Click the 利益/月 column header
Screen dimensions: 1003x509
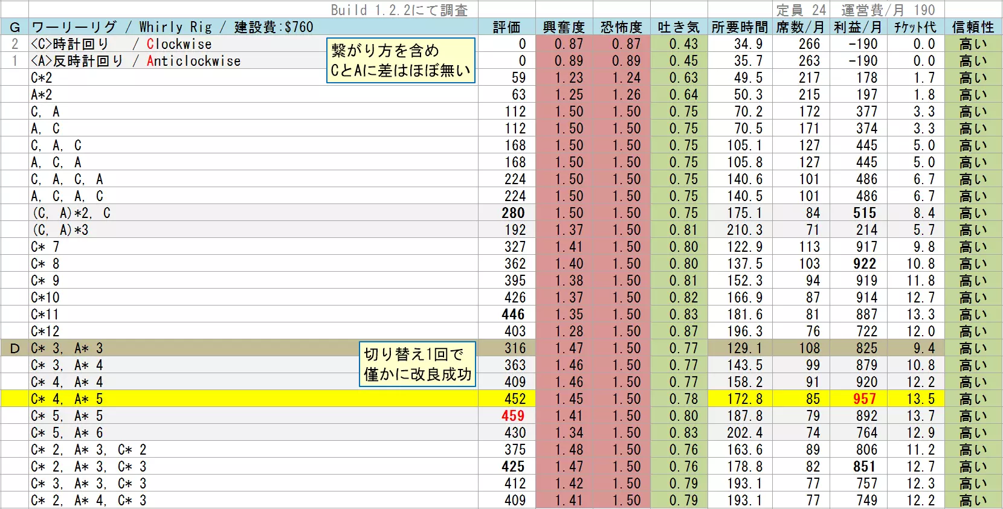(x=858, y=27)
